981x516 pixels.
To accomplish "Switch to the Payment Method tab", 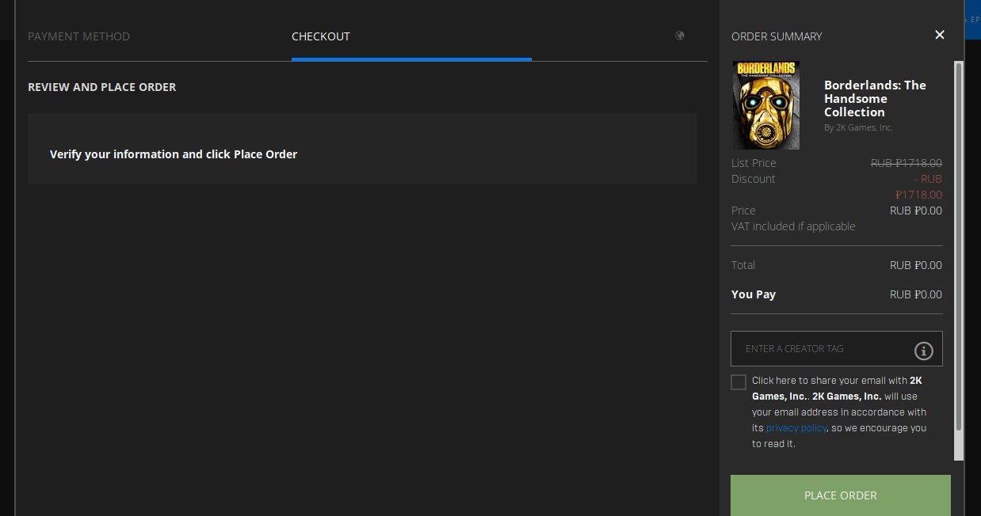I will pos(78,36).
